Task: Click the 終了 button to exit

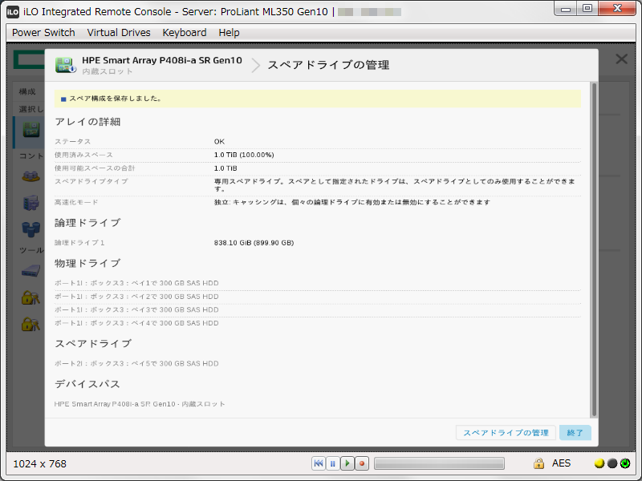Action: pyautogui.click(x=575, y=432)
